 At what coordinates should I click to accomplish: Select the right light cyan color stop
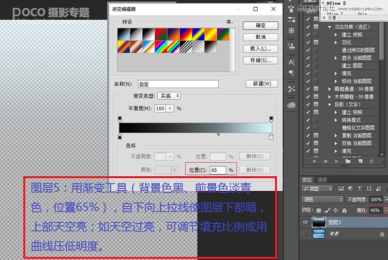pyautogui.click(x=271, y=136)
